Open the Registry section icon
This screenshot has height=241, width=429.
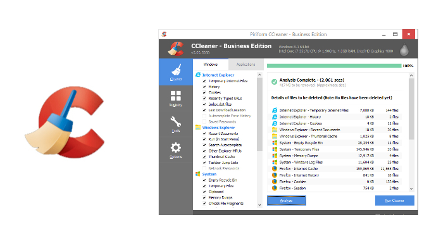(176, 96)
